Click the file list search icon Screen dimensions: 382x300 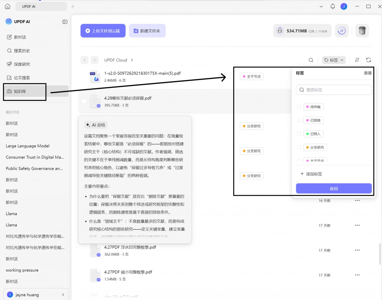tap(311, 60)
